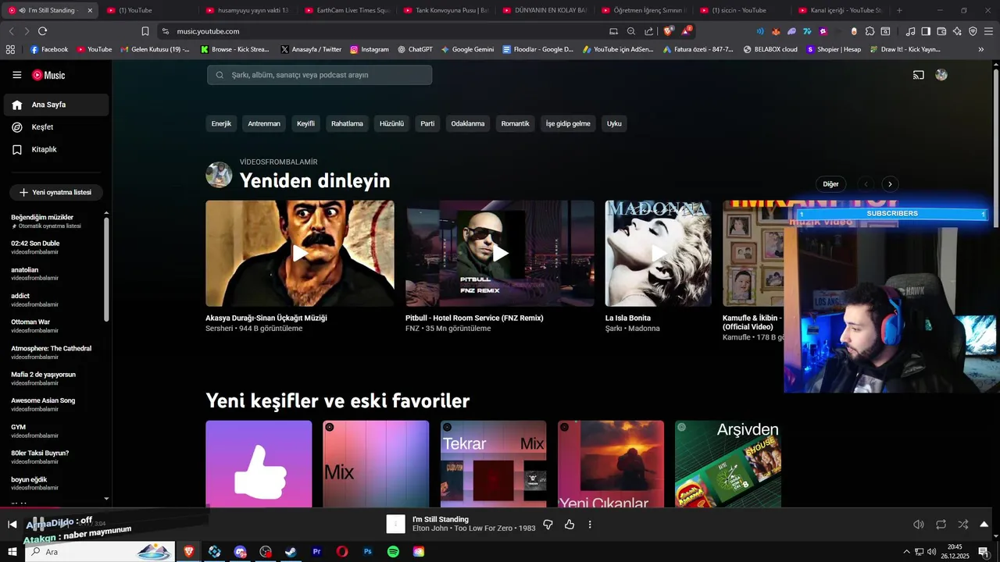The height and width of the screenshot is (562, 1000).
Task: Open the thumbs-up liked music card
Action: (x=259, y=464)
